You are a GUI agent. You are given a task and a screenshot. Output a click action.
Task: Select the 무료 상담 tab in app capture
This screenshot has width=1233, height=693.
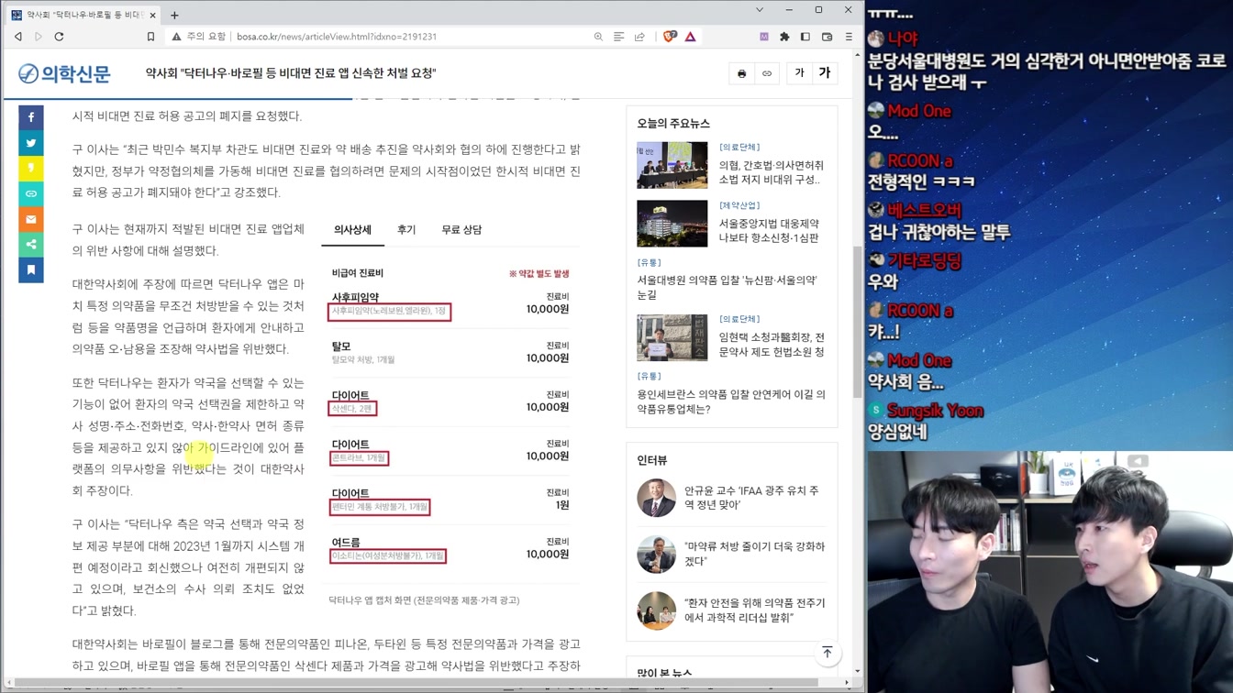(461, 230)
